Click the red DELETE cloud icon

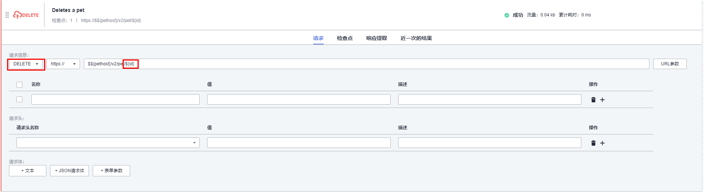[x=18, y=15]
